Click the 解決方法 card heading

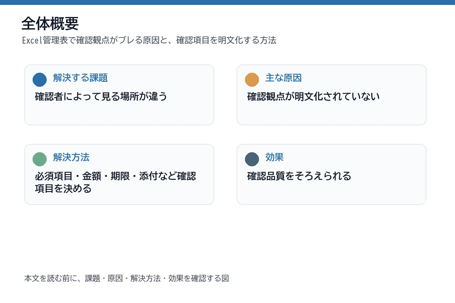coord(71,158)
